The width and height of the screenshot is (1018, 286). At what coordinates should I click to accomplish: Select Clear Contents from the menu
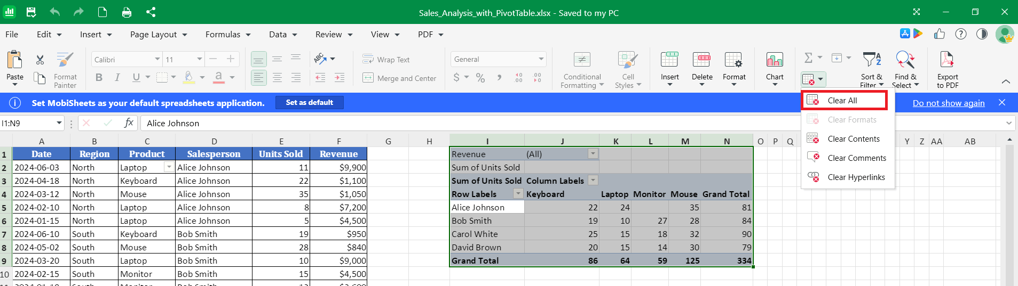pyautogui.click(x=848, y=138)
